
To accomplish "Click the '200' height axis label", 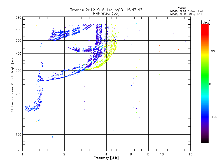I will pos(18,94).
